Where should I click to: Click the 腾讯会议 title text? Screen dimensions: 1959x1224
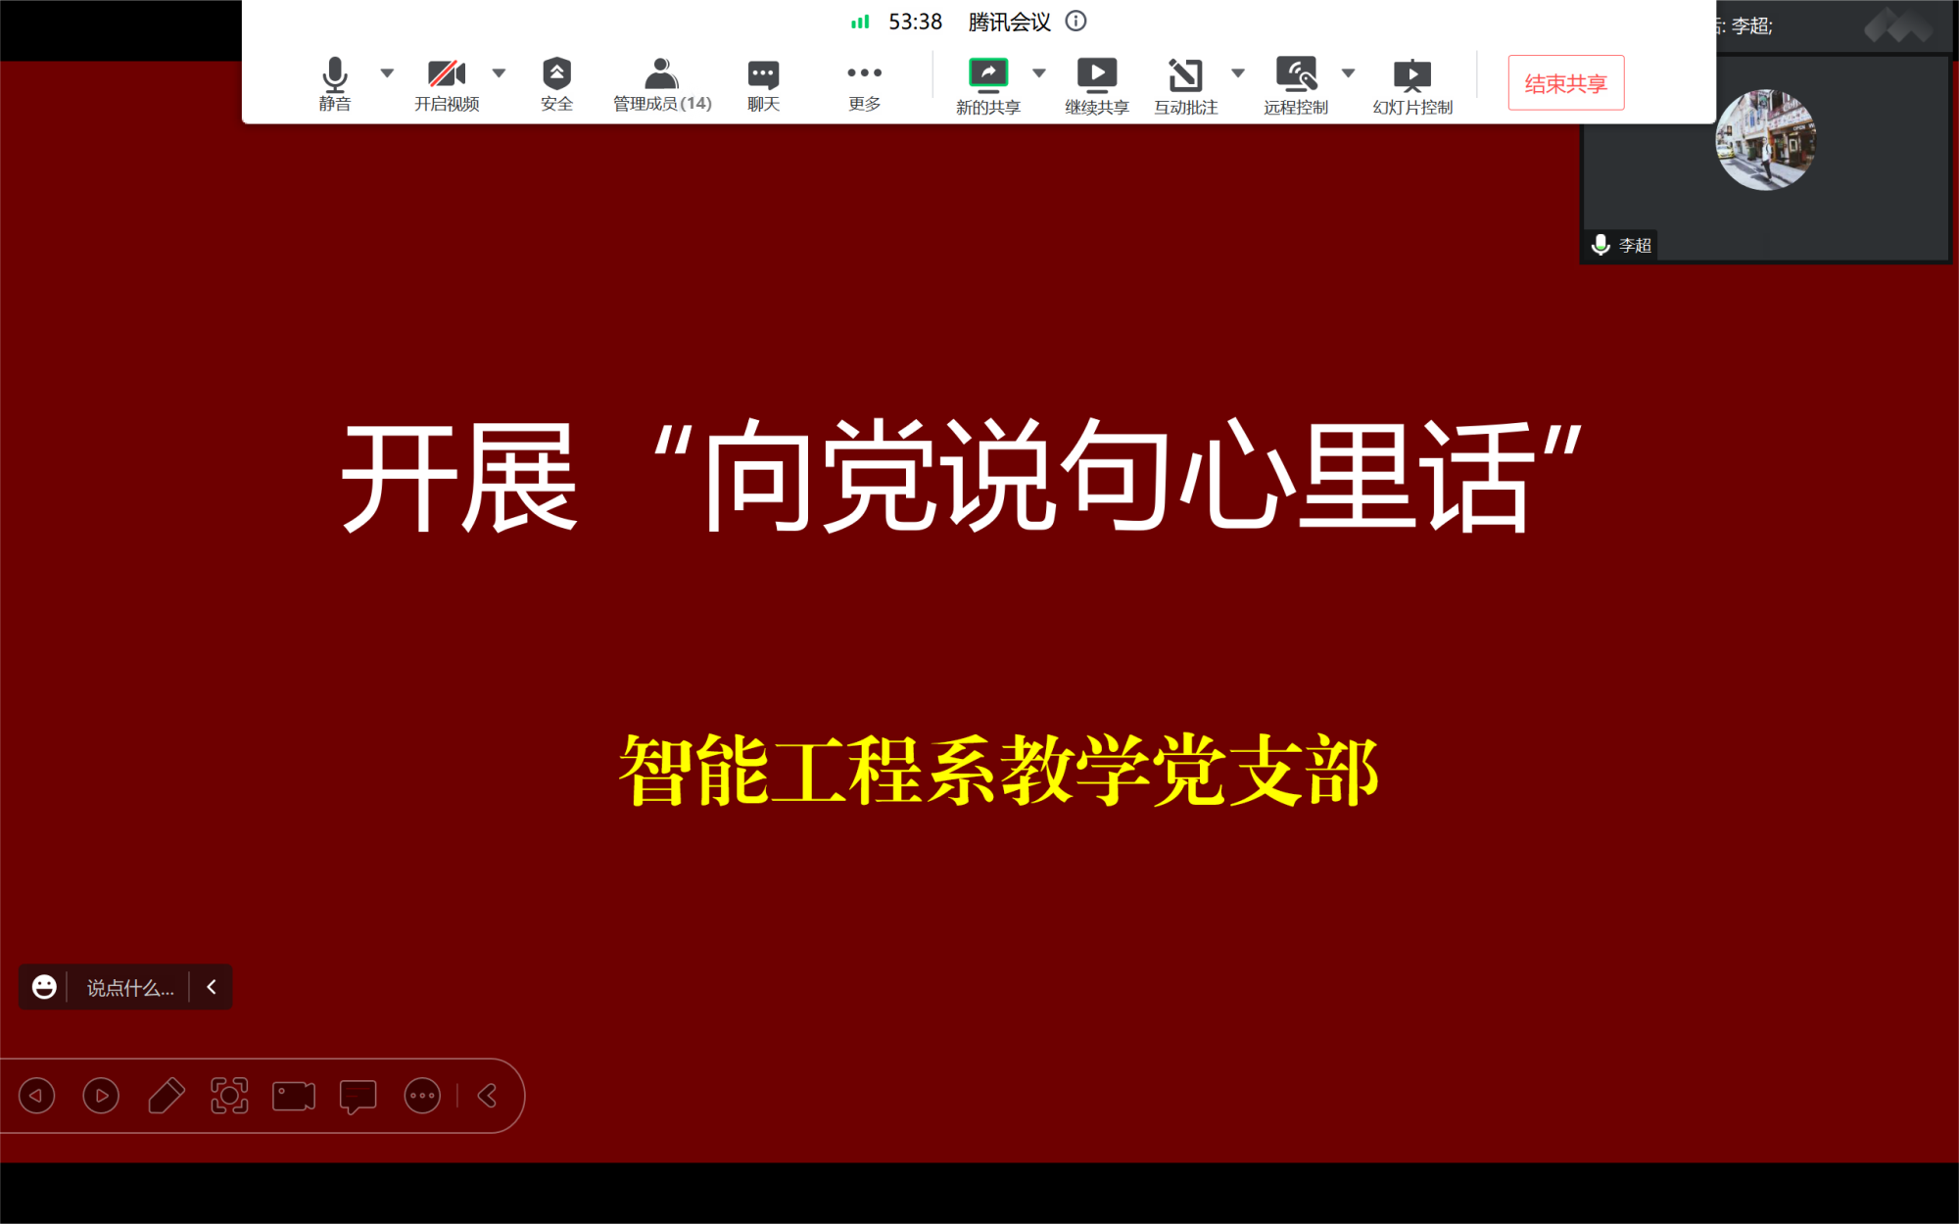tap(1009, 22)
